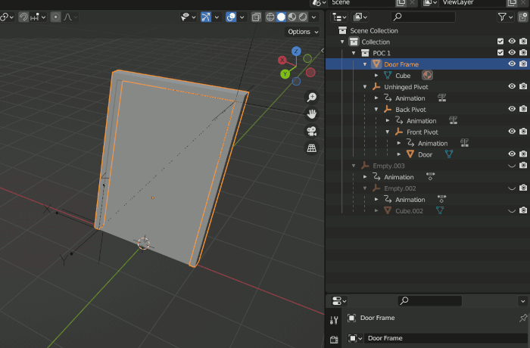Click the X axis on navigation gizmo
530x348 pixels.
[282, 60]
